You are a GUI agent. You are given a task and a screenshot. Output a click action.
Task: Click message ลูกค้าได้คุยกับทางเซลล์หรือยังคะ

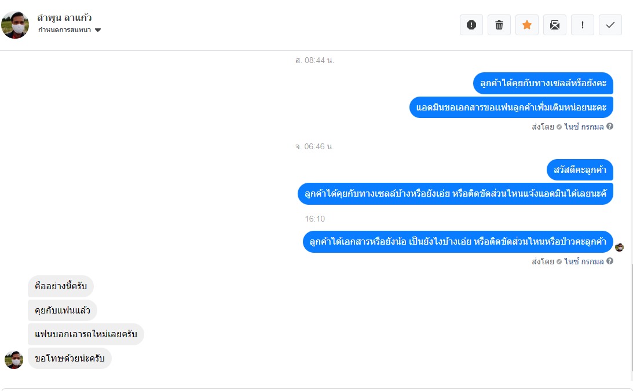(x=543, y=83)
